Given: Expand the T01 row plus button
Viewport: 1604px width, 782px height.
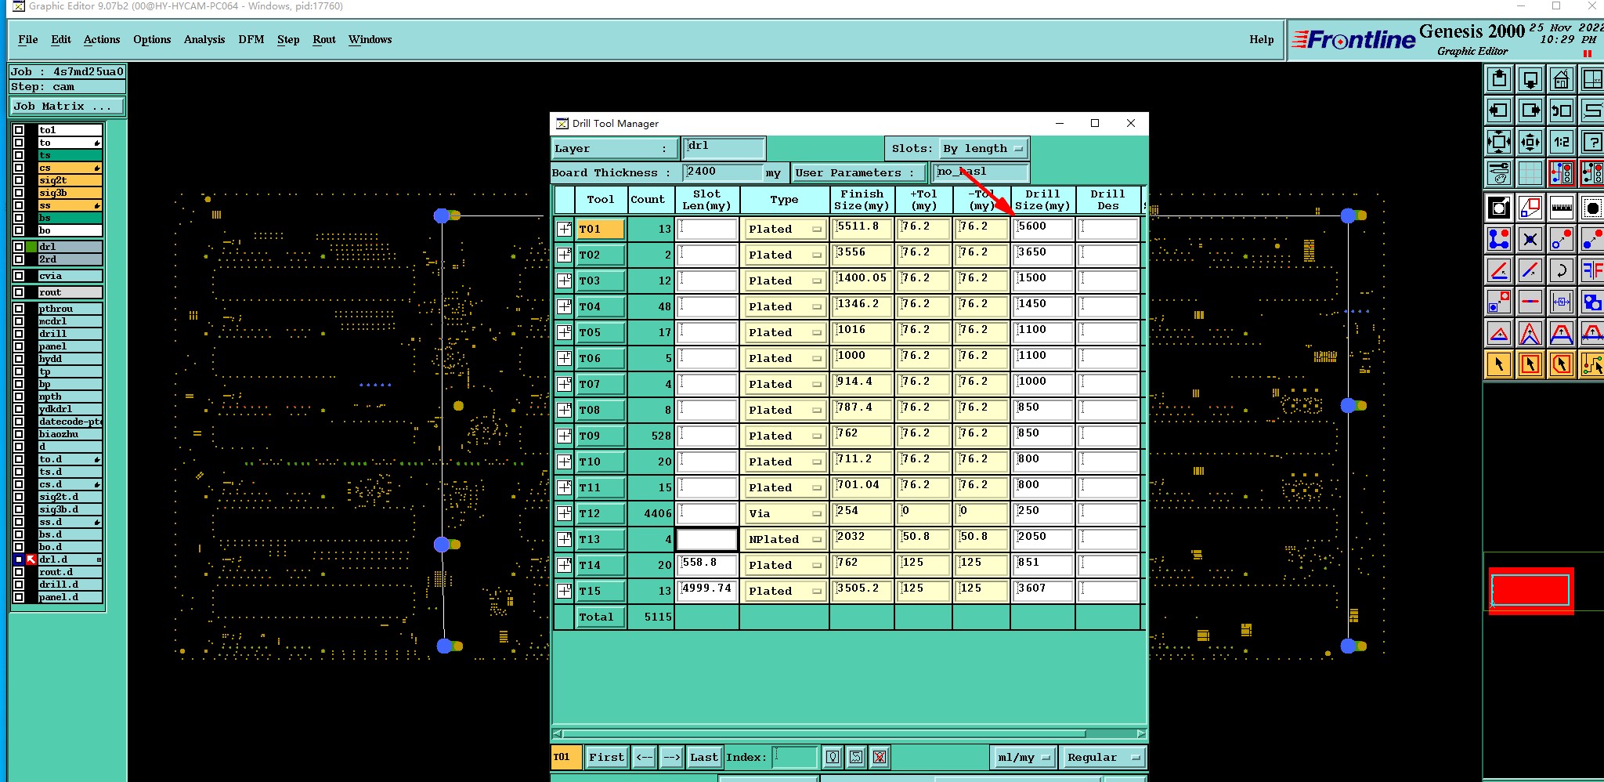Looking at the screenshot, I should pyautogui.click(x=564, y=229).
